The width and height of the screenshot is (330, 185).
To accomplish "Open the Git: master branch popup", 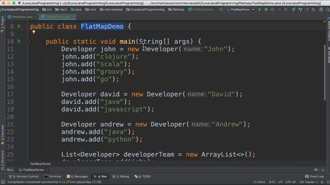I will click(308, 182).
